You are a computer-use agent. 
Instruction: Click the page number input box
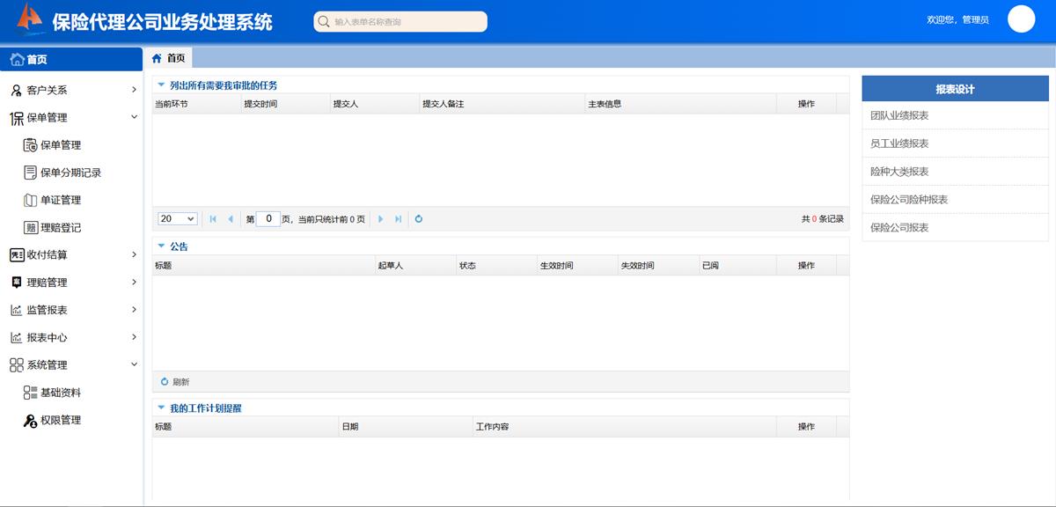click(268, 219)
